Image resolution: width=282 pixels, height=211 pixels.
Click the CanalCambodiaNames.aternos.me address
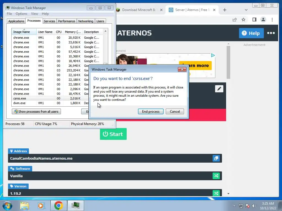click(41, 158)
